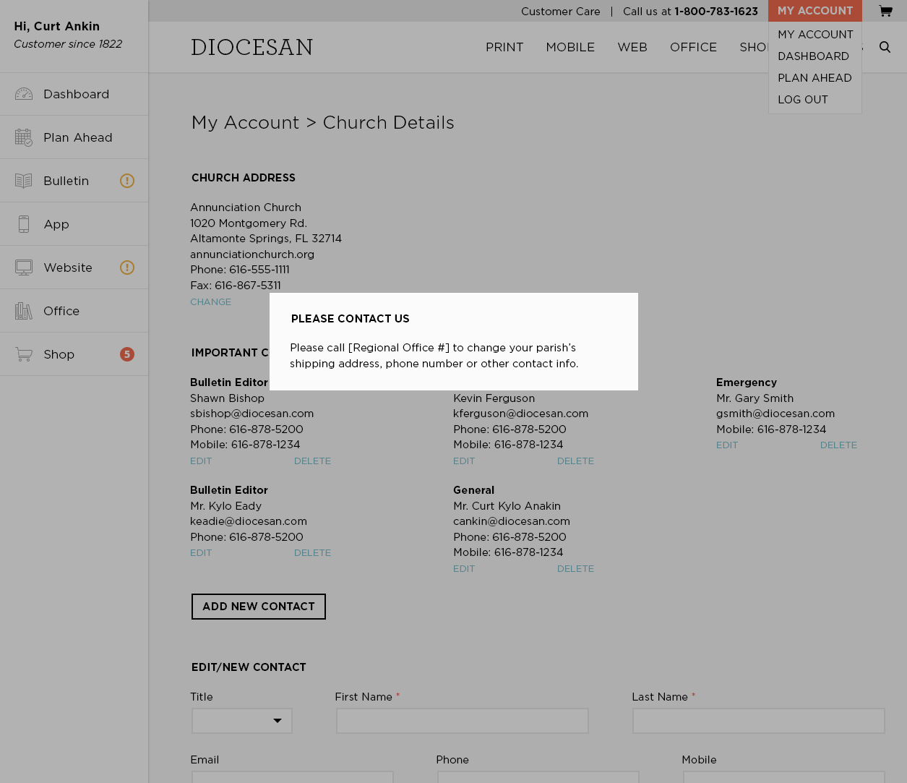Delete Emergency contact Gary Smith
The image size is (907, 783).
(838, 445)
